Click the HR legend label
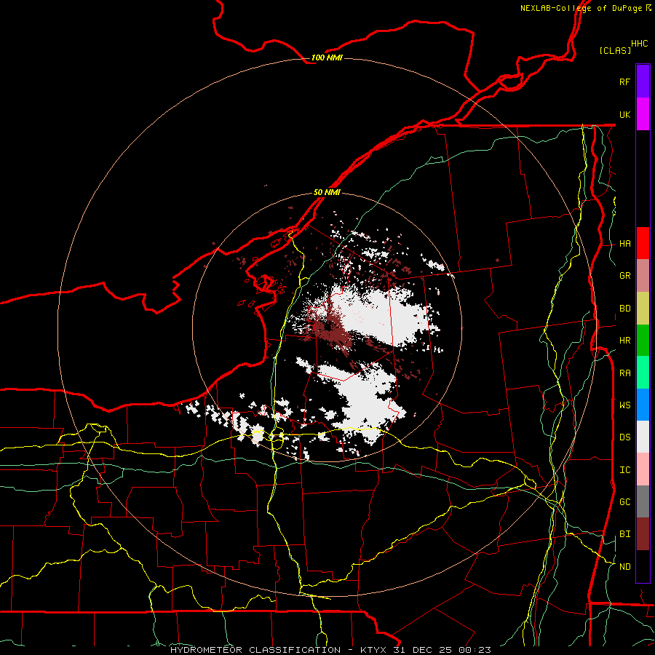Viewport: 655px width, 655px height. [624, 341]
